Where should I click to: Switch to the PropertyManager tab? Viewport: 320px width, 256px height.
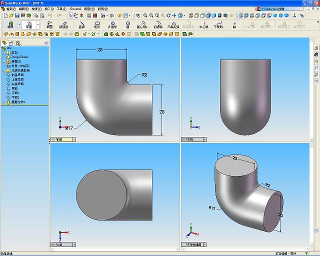click(x=11, y=43)
